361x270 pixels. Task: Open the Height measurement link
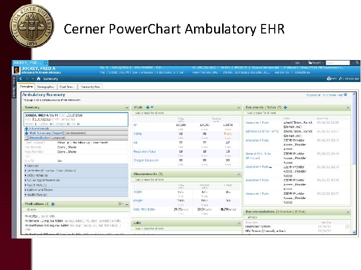138,191
